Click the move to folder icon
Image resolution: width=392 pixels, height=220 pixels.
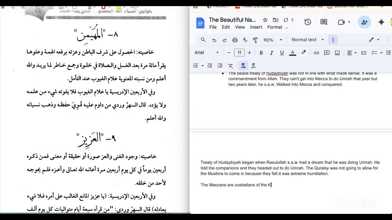276,20
